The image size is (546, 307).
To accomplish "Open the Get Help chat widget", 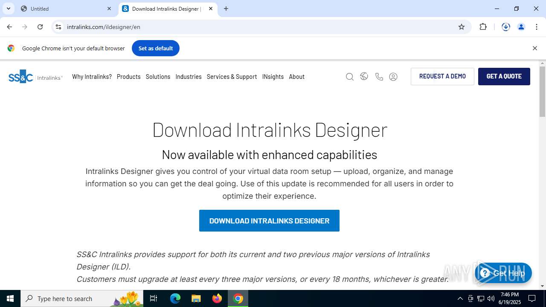I will click(503, 273).
